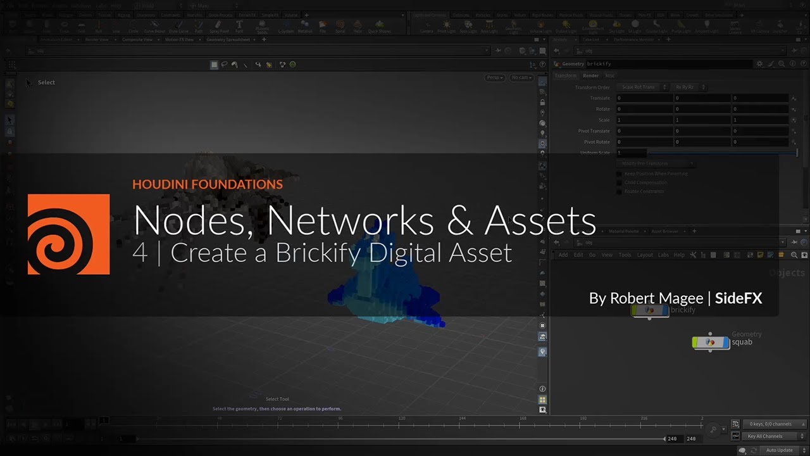Pick the Curve Bezier shelf tool
Viewport: 810px width, 456px height.
(154, 26)
